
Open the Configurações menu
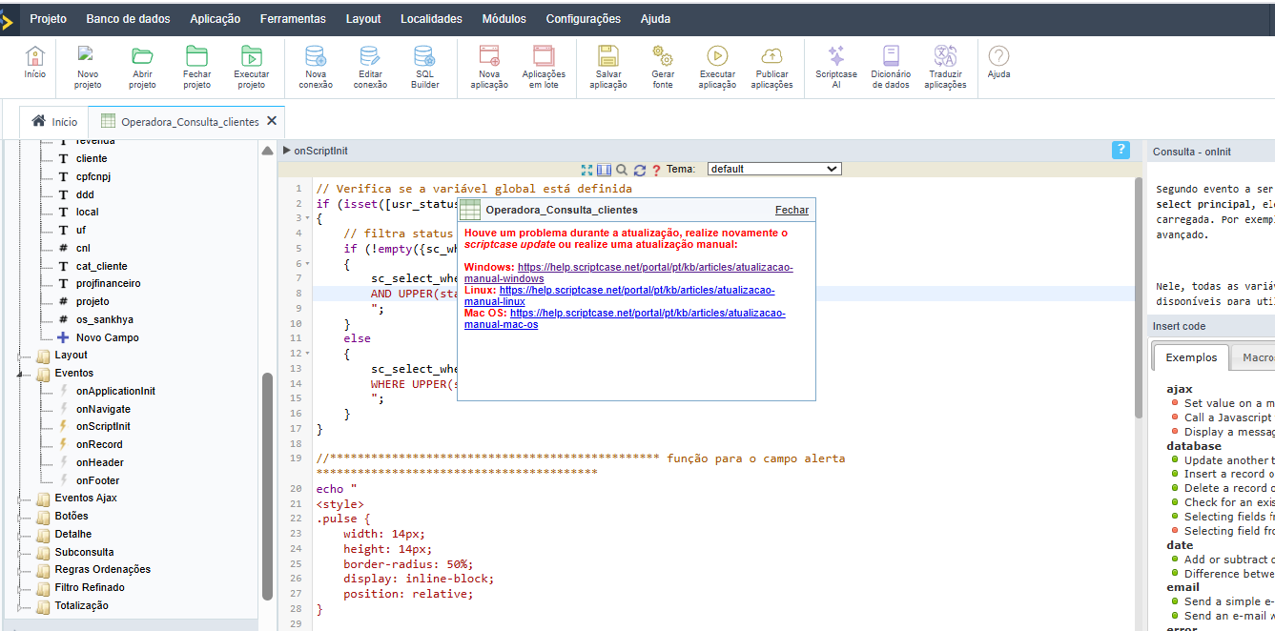coord(583,18)
